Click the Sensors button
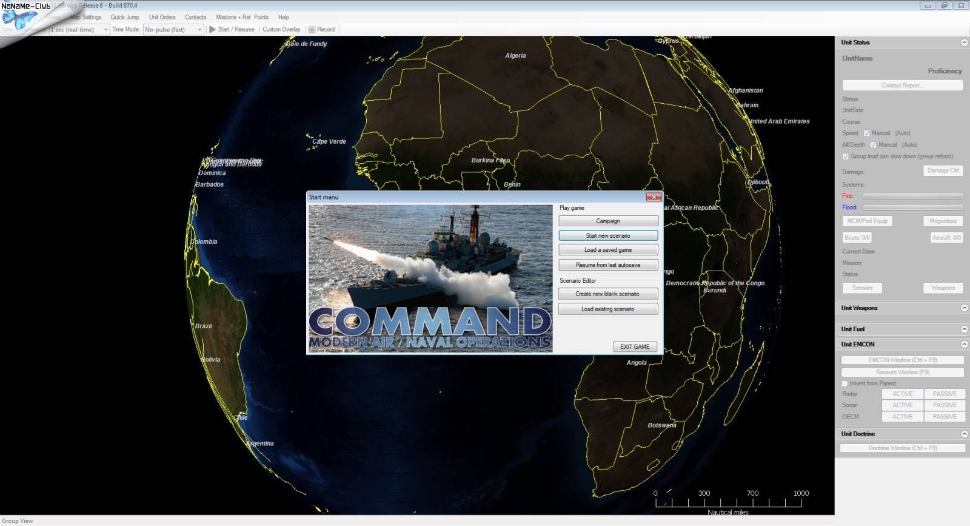This screenshot has height=526, width=970. coord(862,288)
